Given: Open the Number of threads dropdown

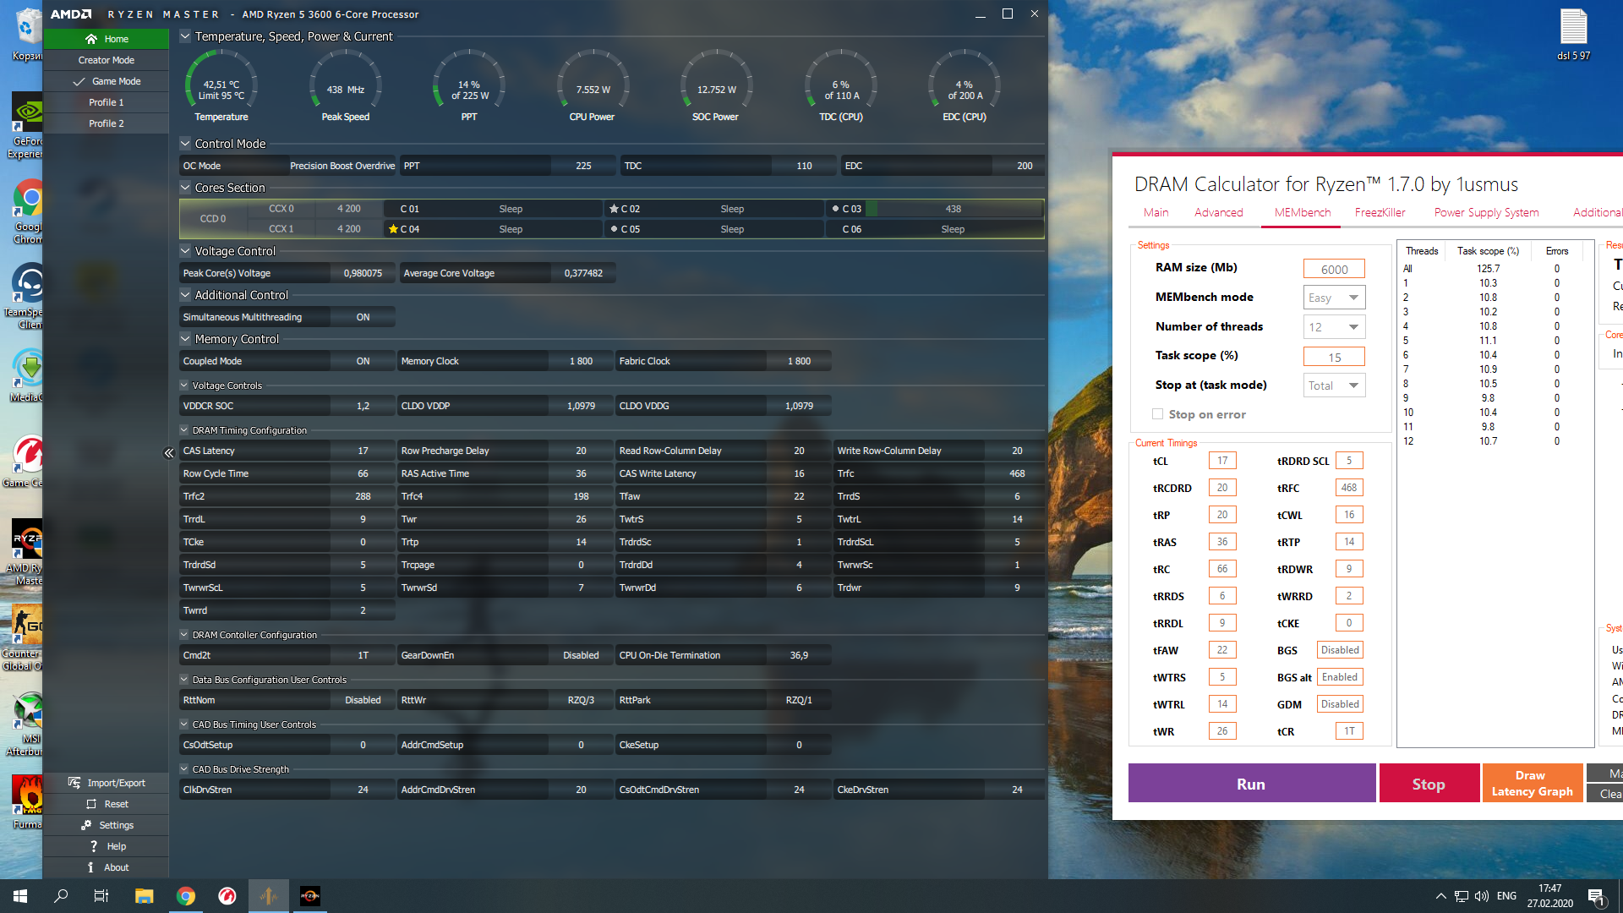Looking at the screenshot, I should click(x=1334, y=327).
